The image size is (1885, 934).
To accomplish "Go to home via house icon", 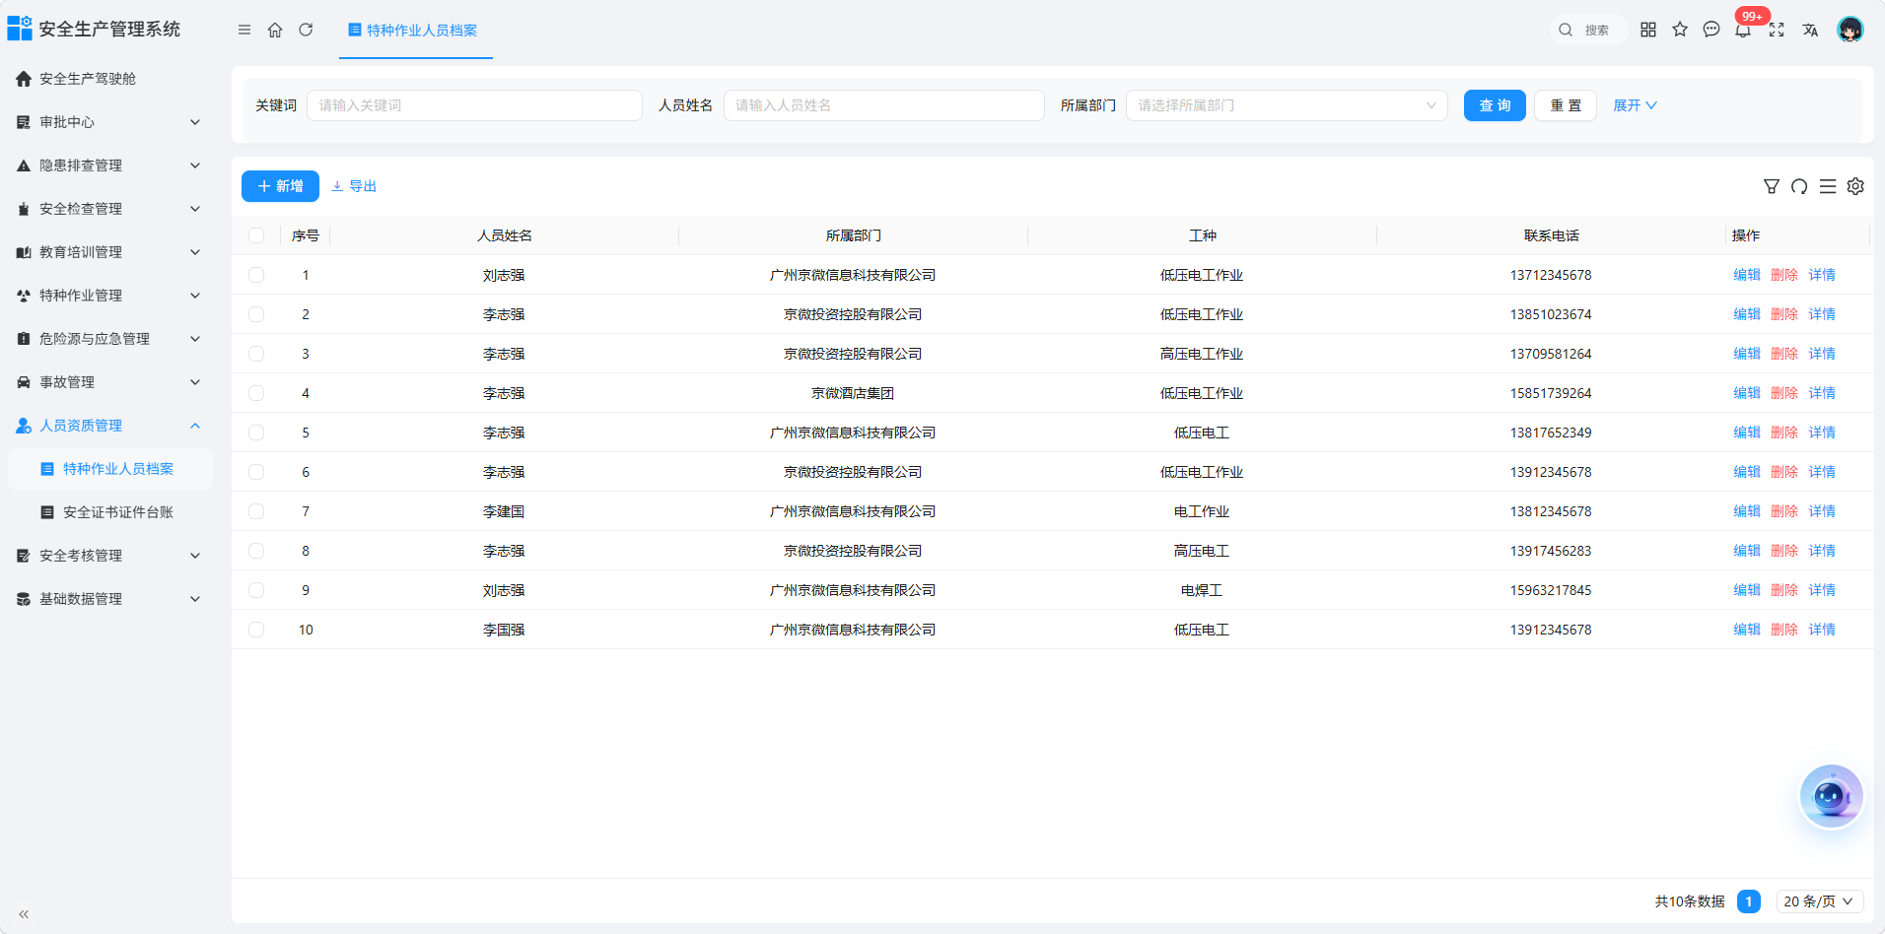I will [275, 30].
